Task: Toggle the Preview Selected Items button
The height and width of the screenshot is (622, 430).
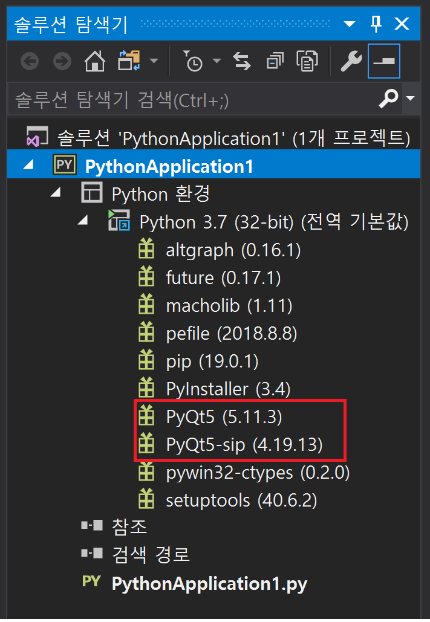Action: tap(384, 61)
